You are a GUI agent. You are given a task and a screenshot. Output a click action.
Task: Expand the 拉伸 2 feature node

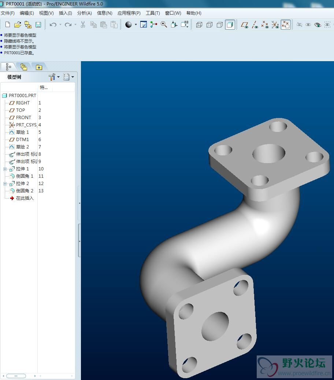(x=5, y=184)
